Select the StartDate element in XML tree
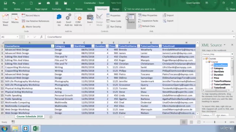236x132 pixels. (x=219, y=71)
